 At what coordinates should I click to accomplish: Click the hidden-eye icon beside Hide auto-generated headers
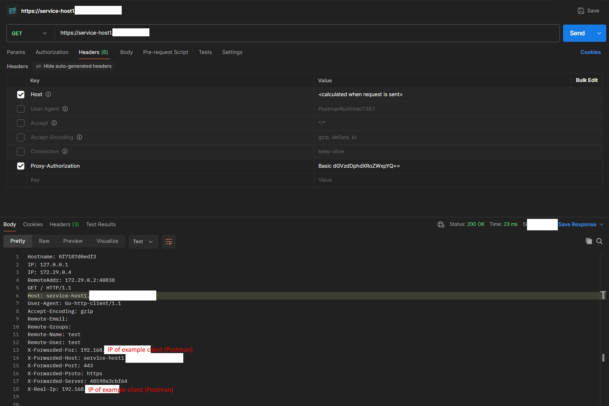[39, 66]
